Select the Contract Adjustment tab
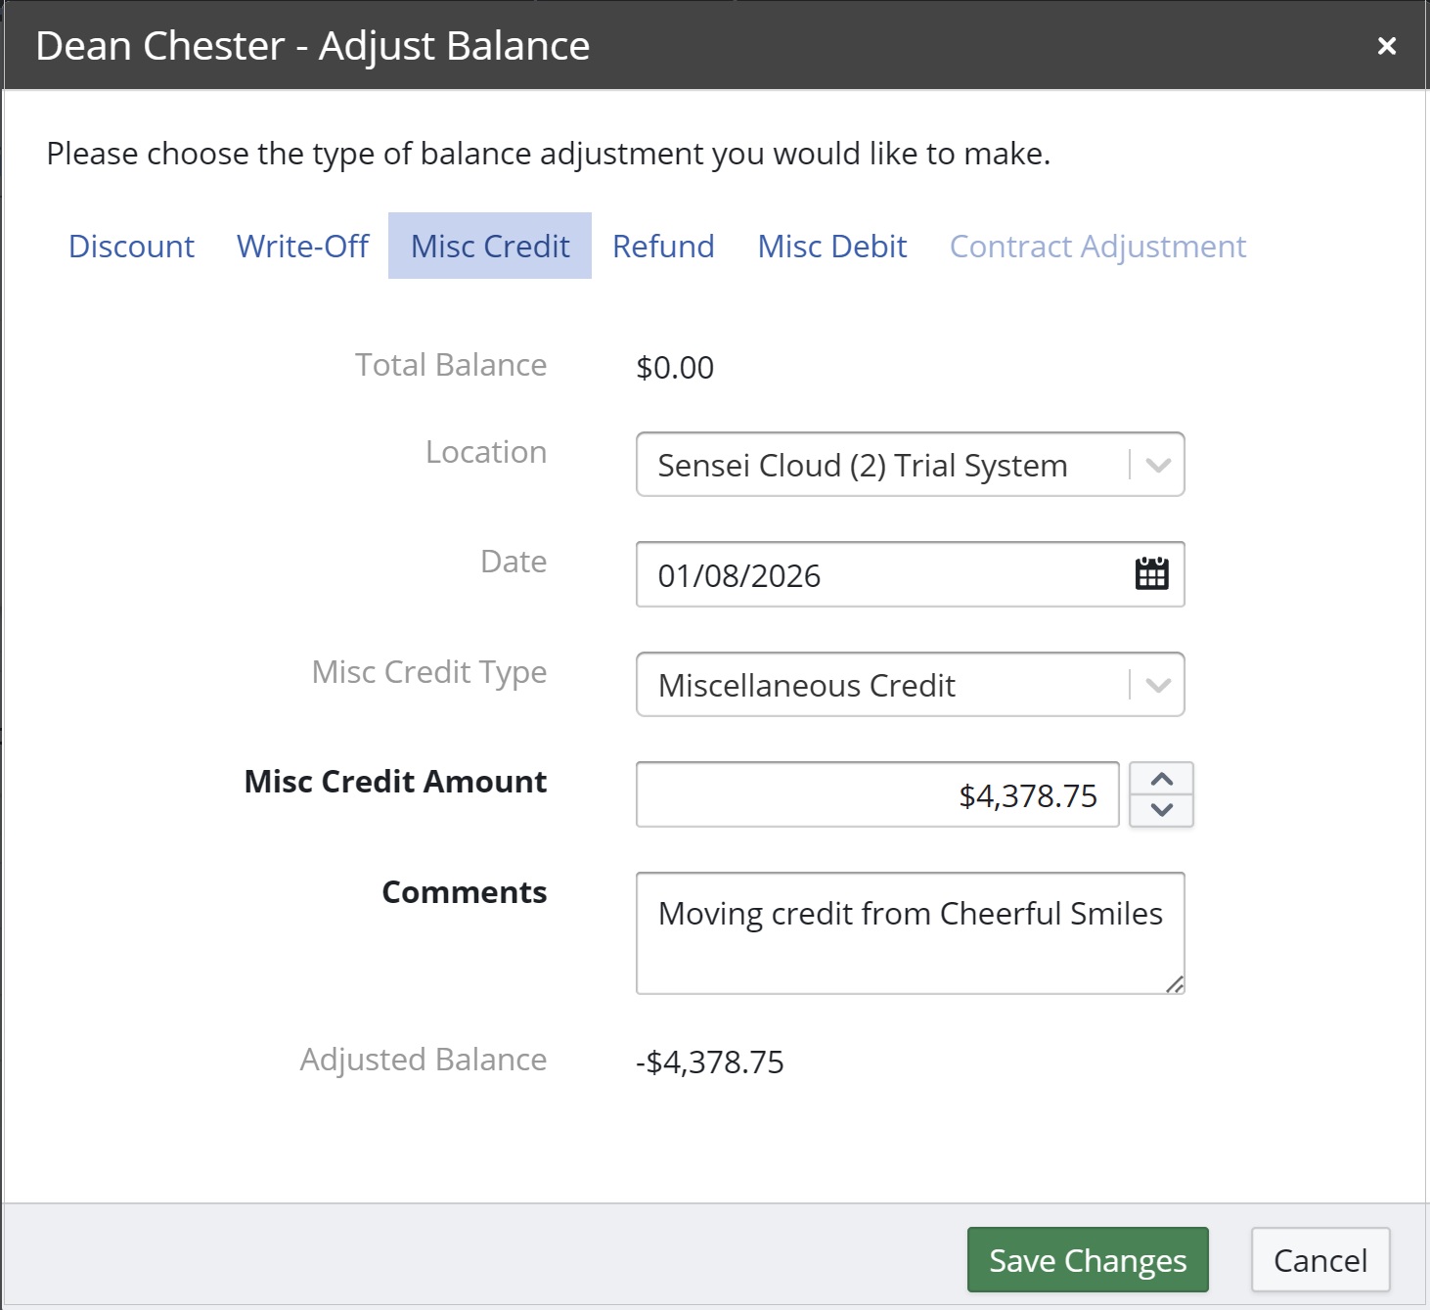Screen dimensions: 1430x1310 [x=1097, y=247]
